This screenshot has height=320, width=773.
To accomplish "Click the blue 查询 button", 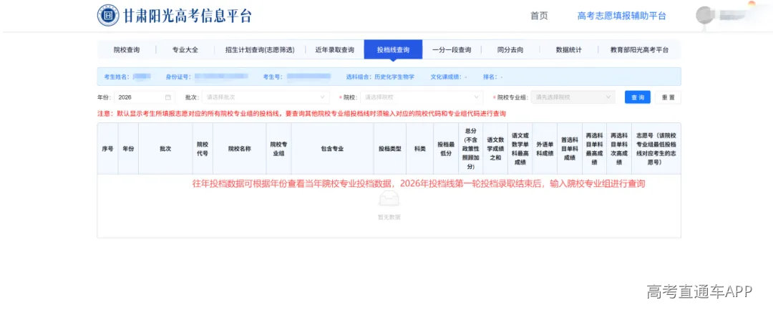I will pyautogui.click(x=638, y=97).
